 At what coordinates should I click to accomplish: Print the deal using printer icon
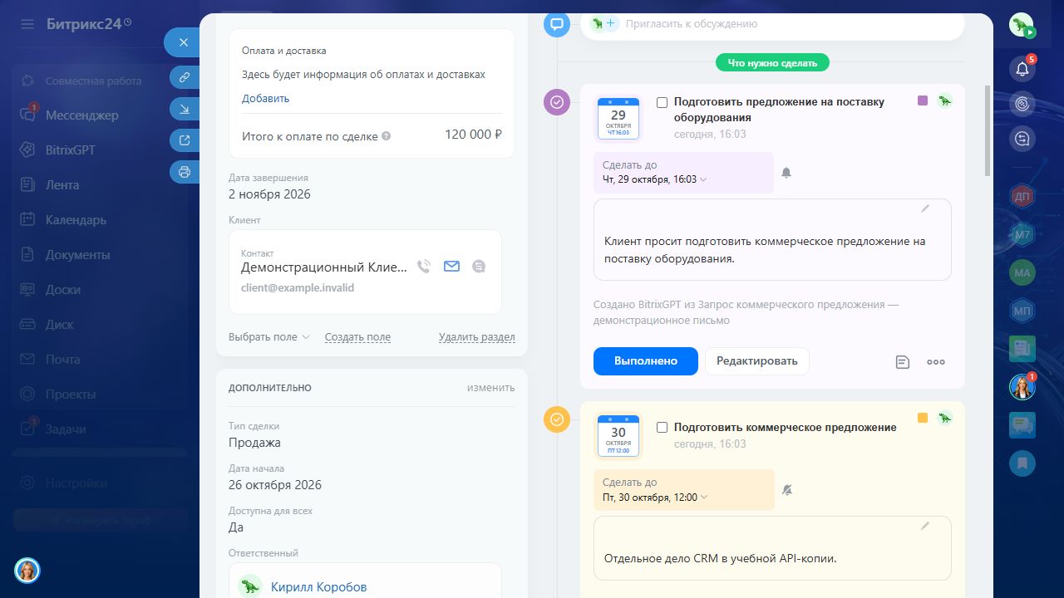click(184, 172)
